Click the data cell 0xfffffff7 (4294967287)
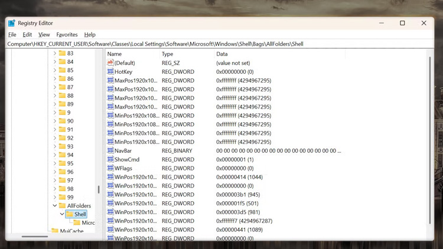Image resolution: width=443 pixels, height=249 pixels. click(244, 221)
